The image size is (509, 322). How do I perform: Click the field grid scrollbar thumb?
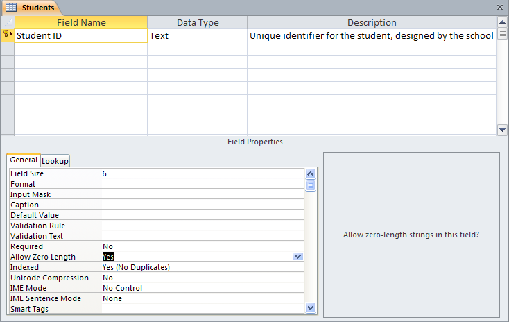click(502, 33)
